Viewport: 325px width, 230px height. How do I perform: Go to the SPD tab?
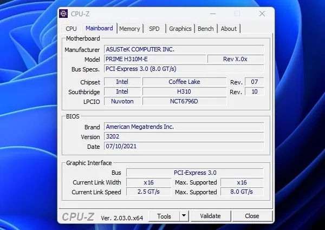(154, 29)
